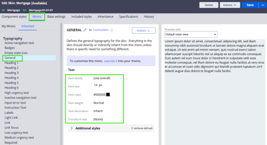Open the Save split-button arrow
The image size is (267, 145).
263,5
